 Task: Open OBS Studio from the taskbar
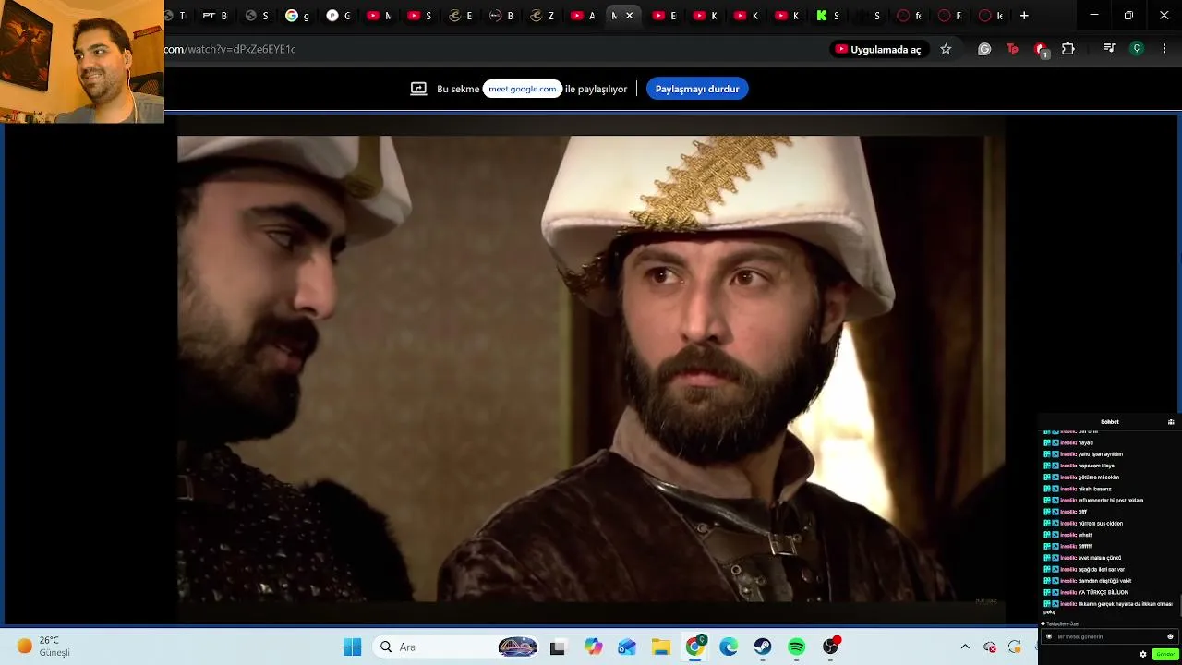point(831,647)
